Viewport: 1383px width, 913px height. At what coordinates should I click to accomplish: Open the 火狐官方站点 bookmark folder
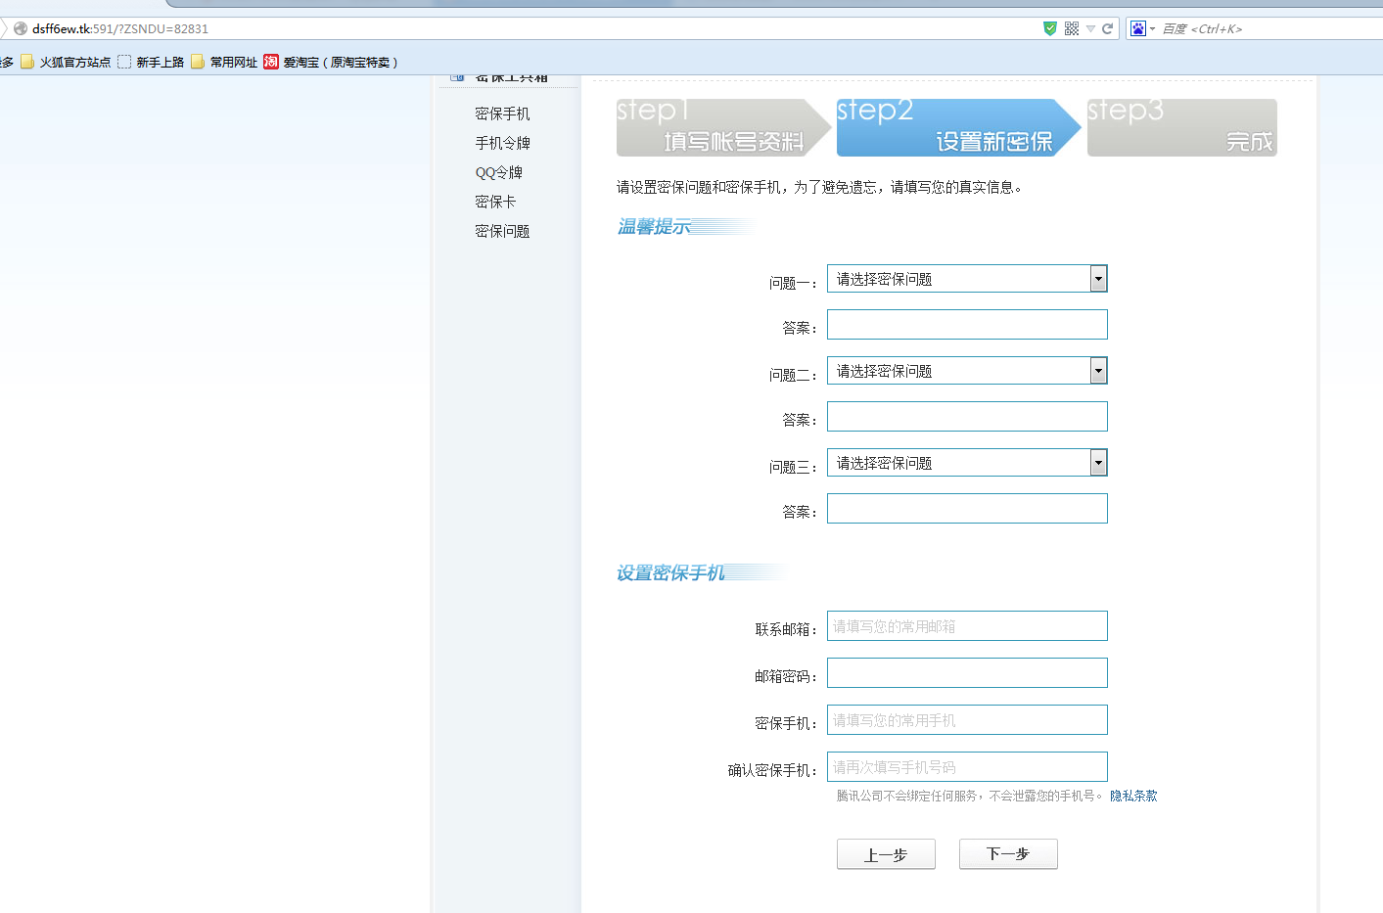tap(66, 62)
